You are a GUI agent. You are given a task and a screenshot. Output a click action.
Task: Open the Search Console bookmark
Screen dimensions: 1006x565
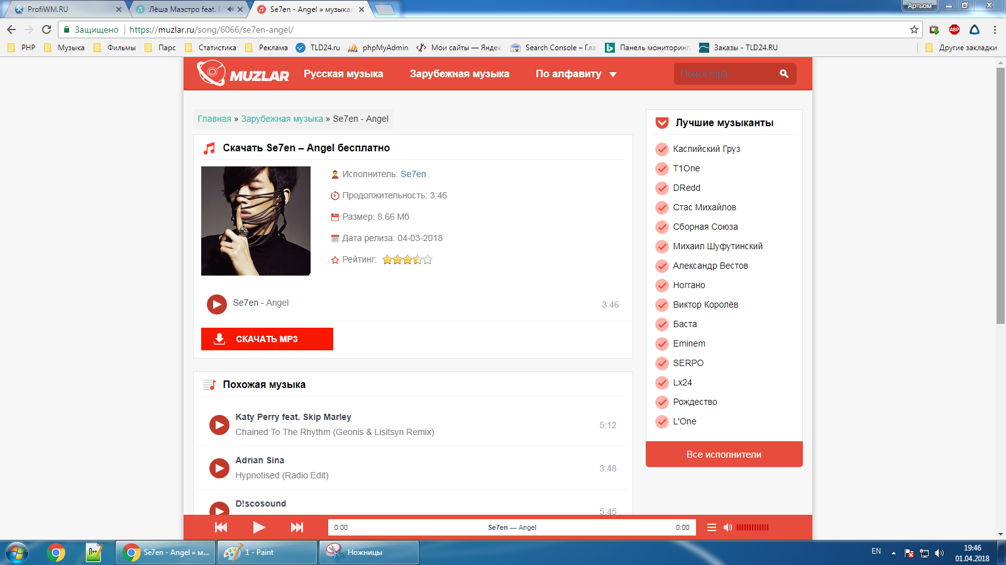553,48
